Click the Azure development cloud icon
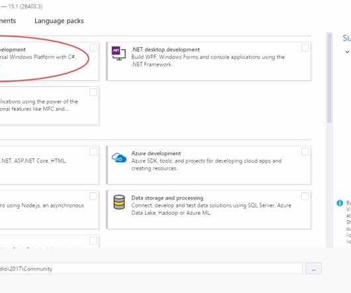This screenshot has height=293, width=351. (119, 158)
